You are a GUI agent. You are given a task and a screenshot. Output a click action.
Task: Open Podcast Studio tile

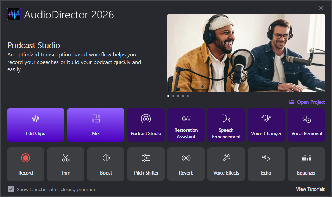(x=146, y=125)
